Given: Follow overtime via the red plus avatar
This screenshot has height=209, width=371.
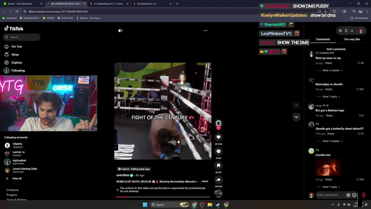Looking at the screenshot, I should coord(219,128).
